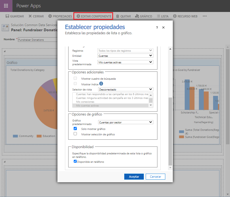Open the Registros dropdown
Viewport: 230px width, 197px height.
(x=125, y=51)
